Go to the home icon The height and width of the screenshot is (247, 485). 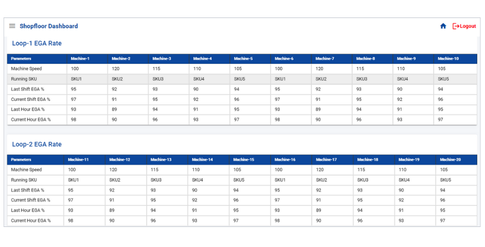[443, 26]
